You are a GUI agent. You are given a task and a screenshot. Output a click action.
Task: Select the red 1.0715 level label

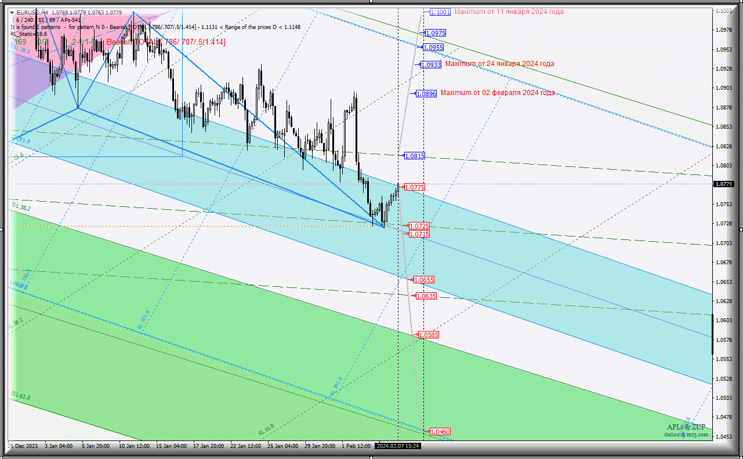click(419, 234)
